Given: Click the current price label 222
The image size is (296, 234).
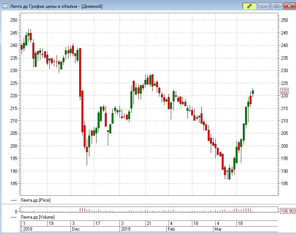Looking at the screenshot, I should 284,91.
